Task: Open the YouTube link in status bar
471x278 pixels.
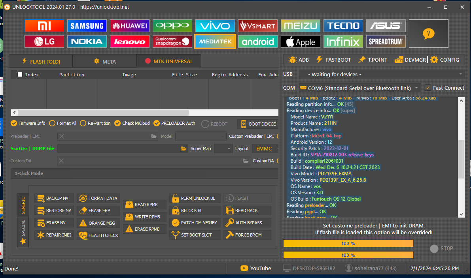Action: (x=256, y=269)
